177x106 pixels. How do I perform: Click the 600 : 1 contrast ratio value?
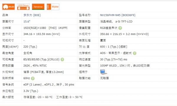114,47
